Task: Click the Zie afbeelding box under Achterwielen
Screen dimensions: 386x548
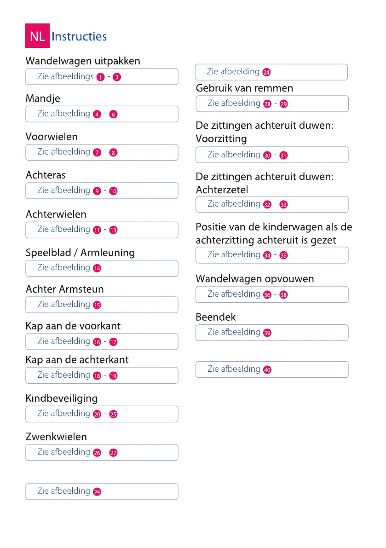Action: pyautogui.click(x=102, y=230)
